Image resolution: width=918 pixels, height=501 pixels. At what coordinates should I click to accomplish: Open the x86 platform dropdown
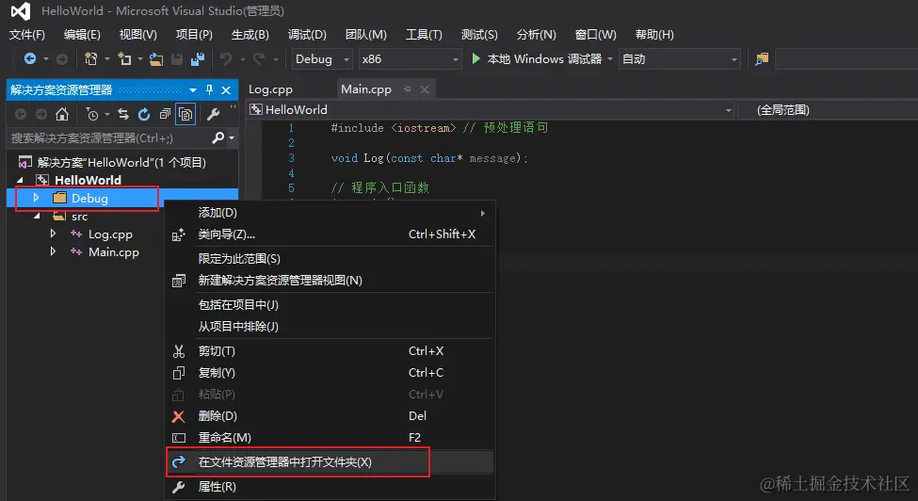click(x=410, y=59)
